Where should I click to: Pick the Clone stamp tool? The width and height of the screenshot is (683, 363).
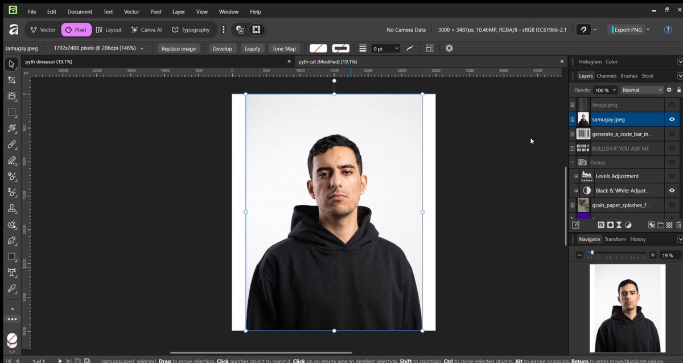[11, 209]
